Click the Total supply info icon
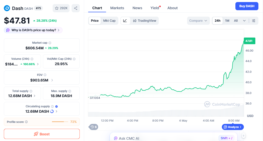 (x=31, y=91)
